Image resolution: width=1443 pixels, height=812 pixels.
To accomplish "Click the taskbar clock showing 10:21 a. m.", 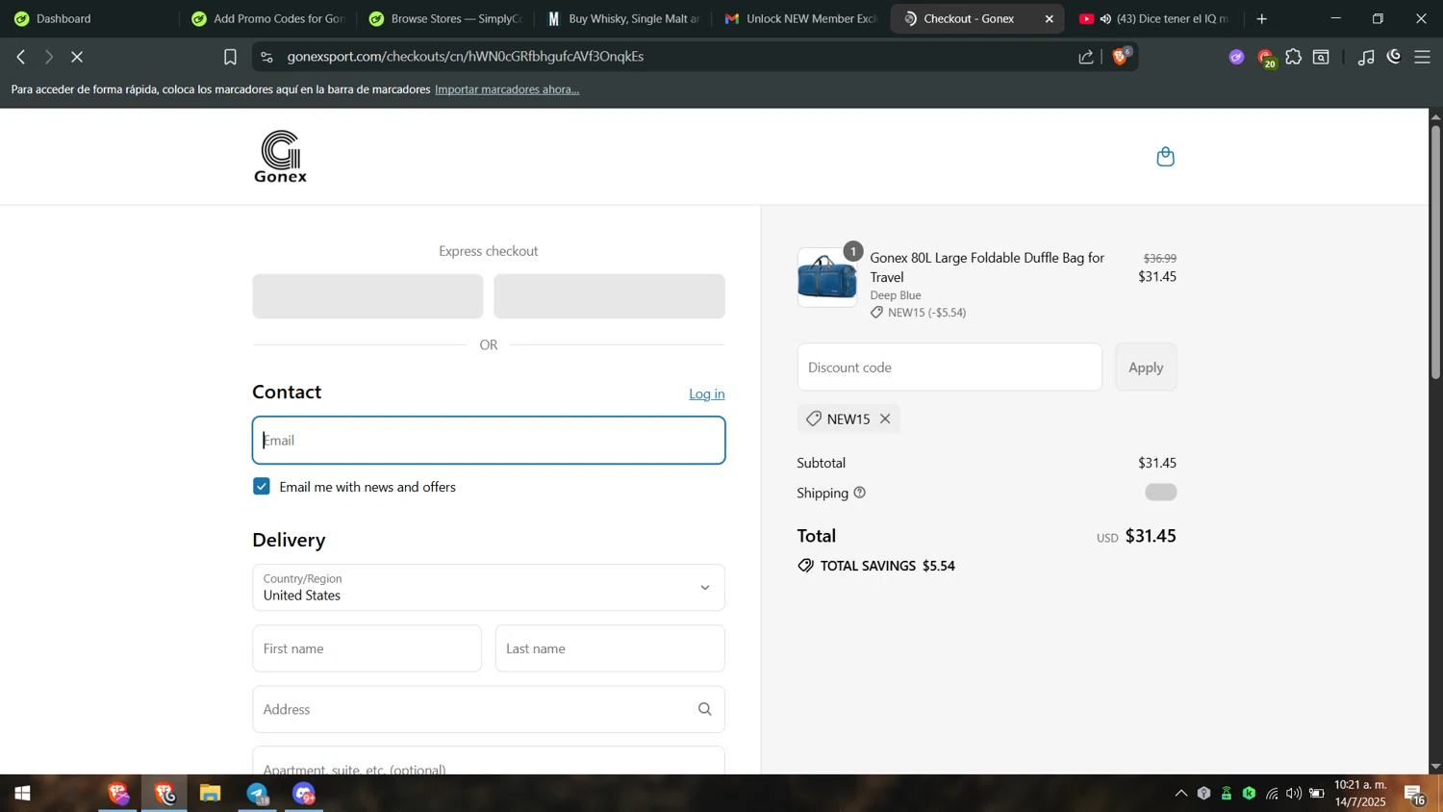I will click(1360, 794).
